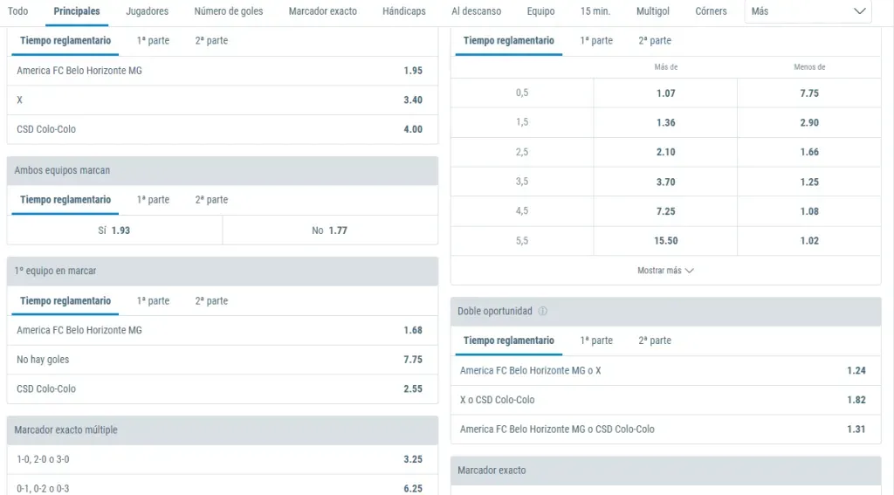This screenshot has height=495, width=894.
Task: Select the "1-0, 2-0 o 3-0" multiple score
Action: click(222, 459)
